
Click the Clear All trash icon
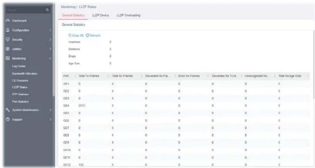coord(70,35)
